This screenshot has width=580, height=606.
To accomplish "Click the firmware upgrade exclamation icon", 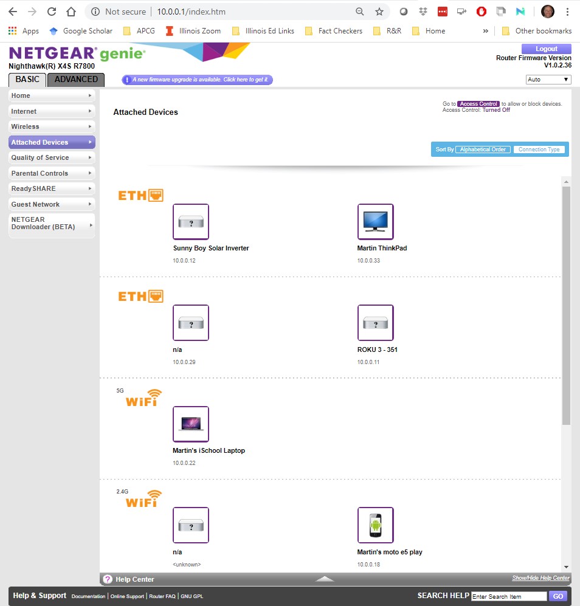I will coord(127,80).
